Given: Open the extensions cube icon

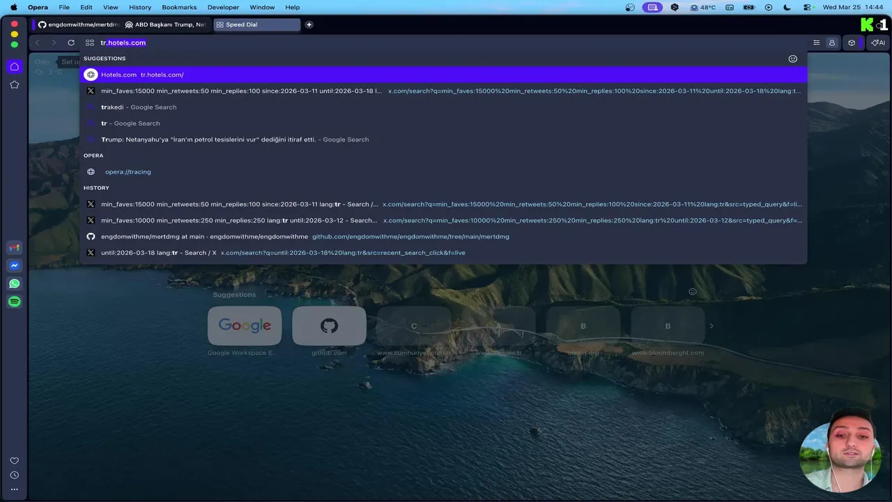Looking at the screenshot, I should (x=852, y=43).
